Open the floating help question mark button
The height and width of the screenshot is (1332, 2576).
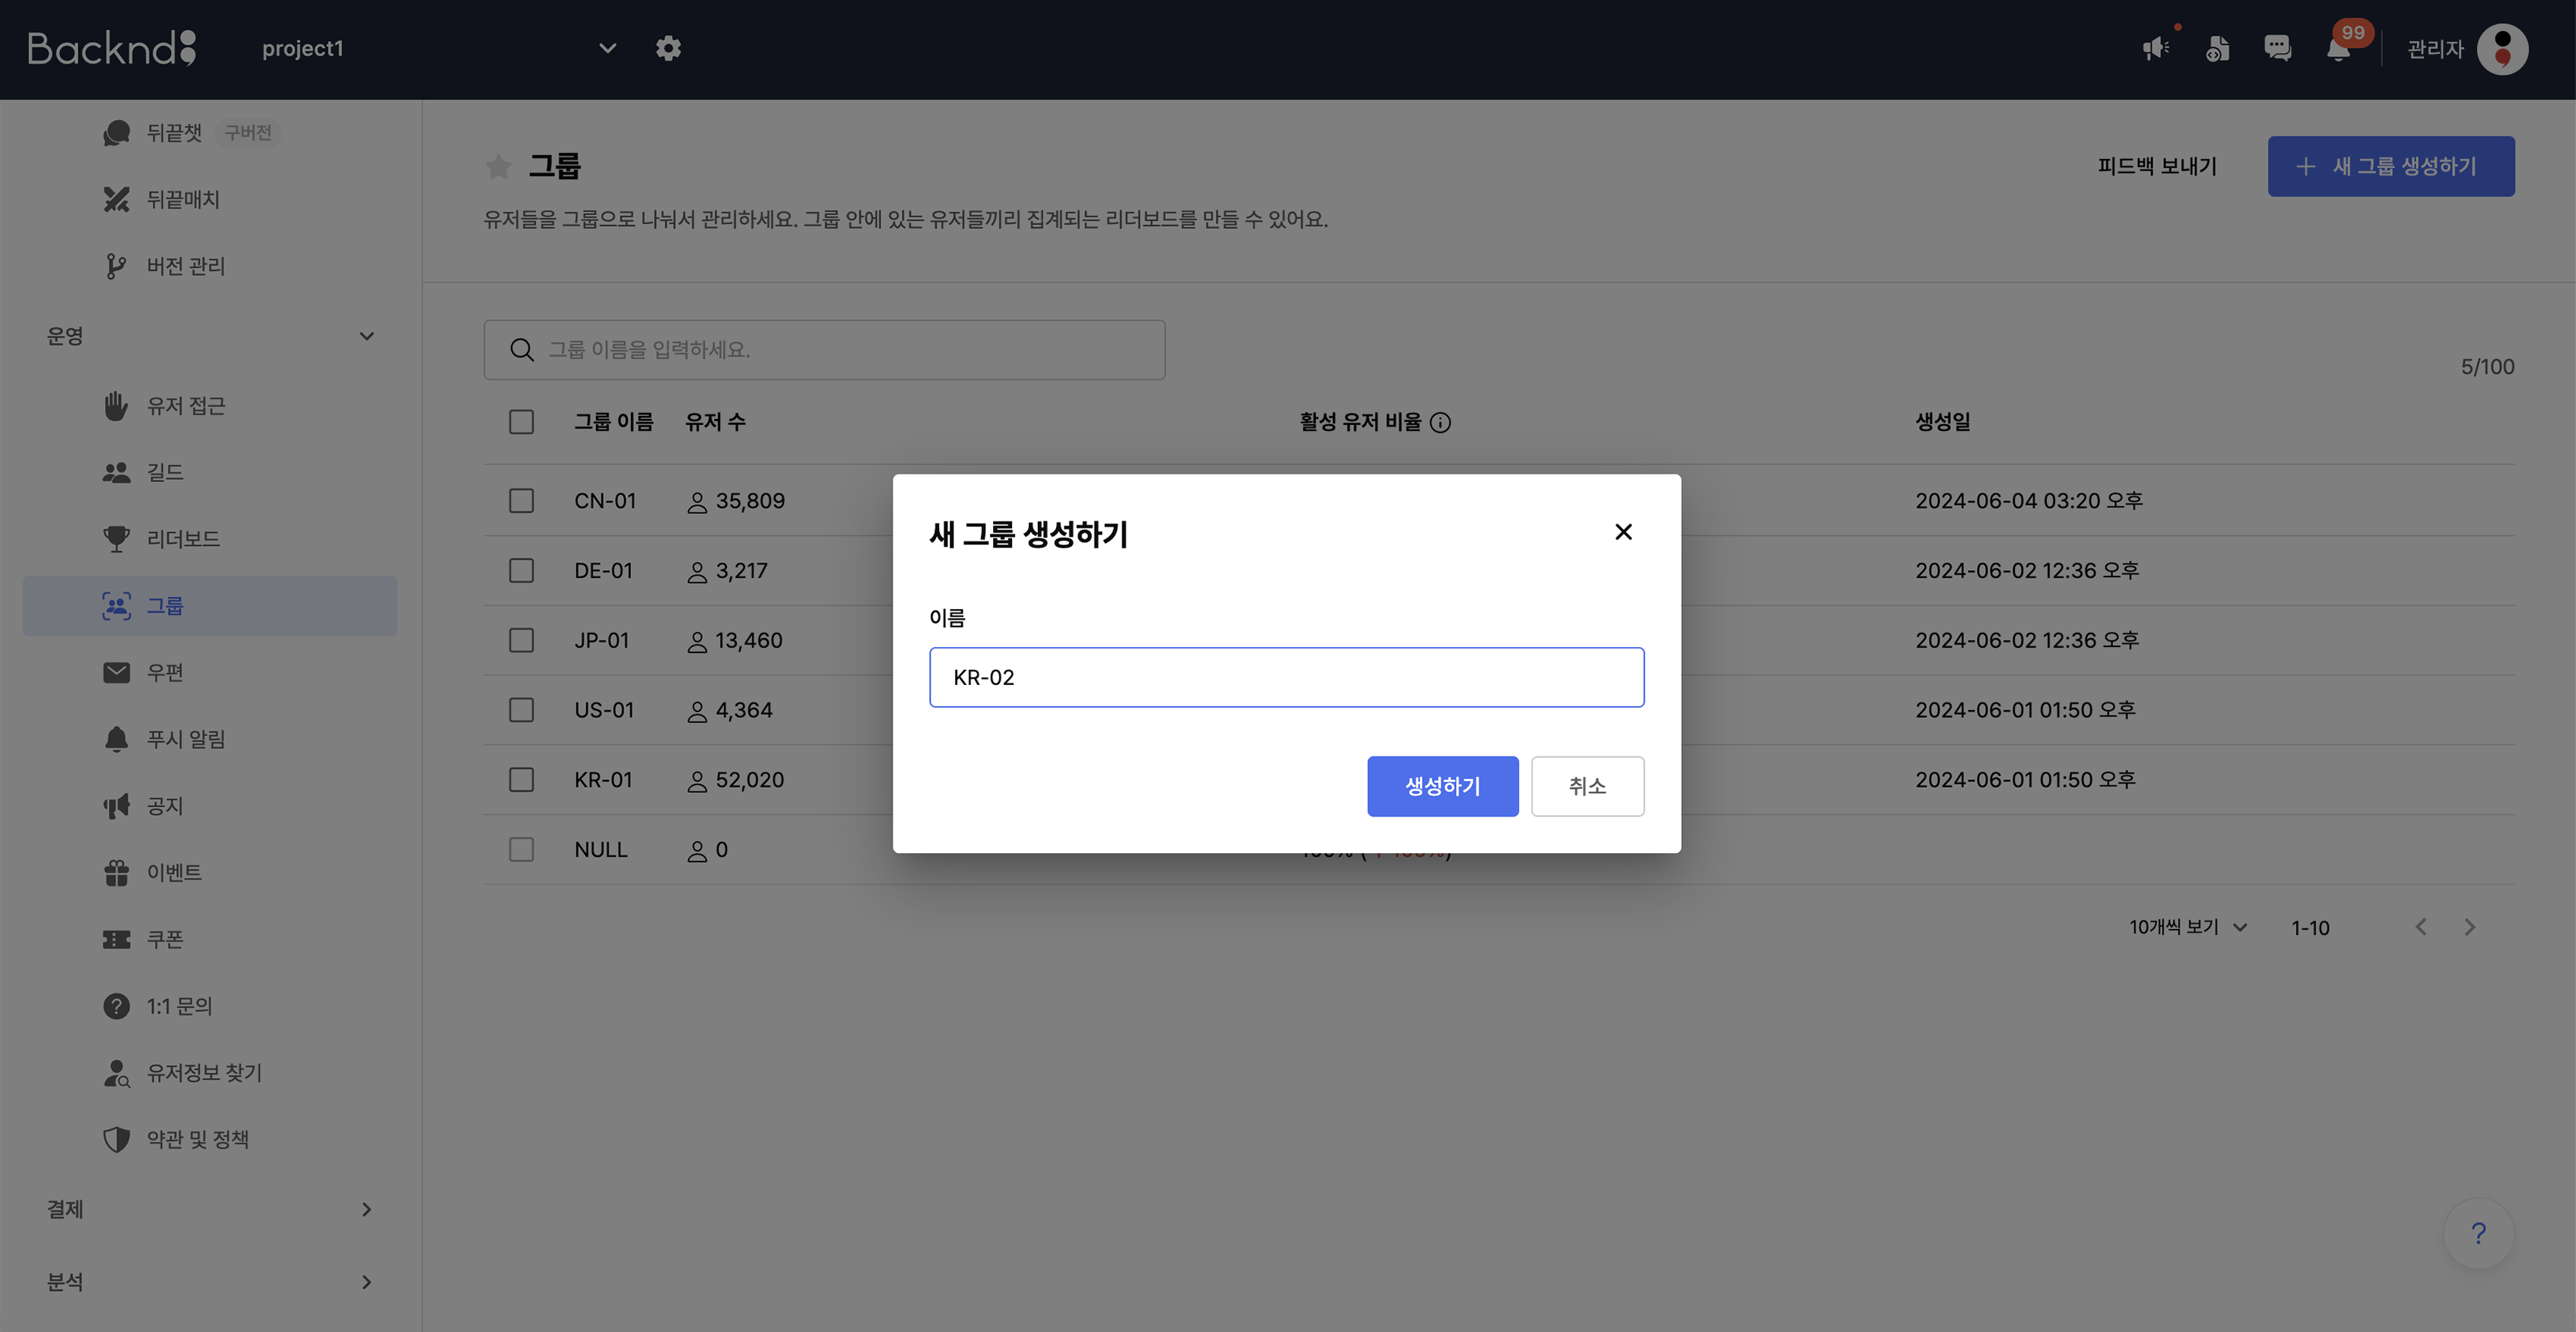point(2478,1234)
